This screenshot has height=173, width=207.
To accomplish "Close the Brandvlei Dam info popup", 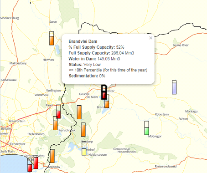I will click(x=150, y=38).
